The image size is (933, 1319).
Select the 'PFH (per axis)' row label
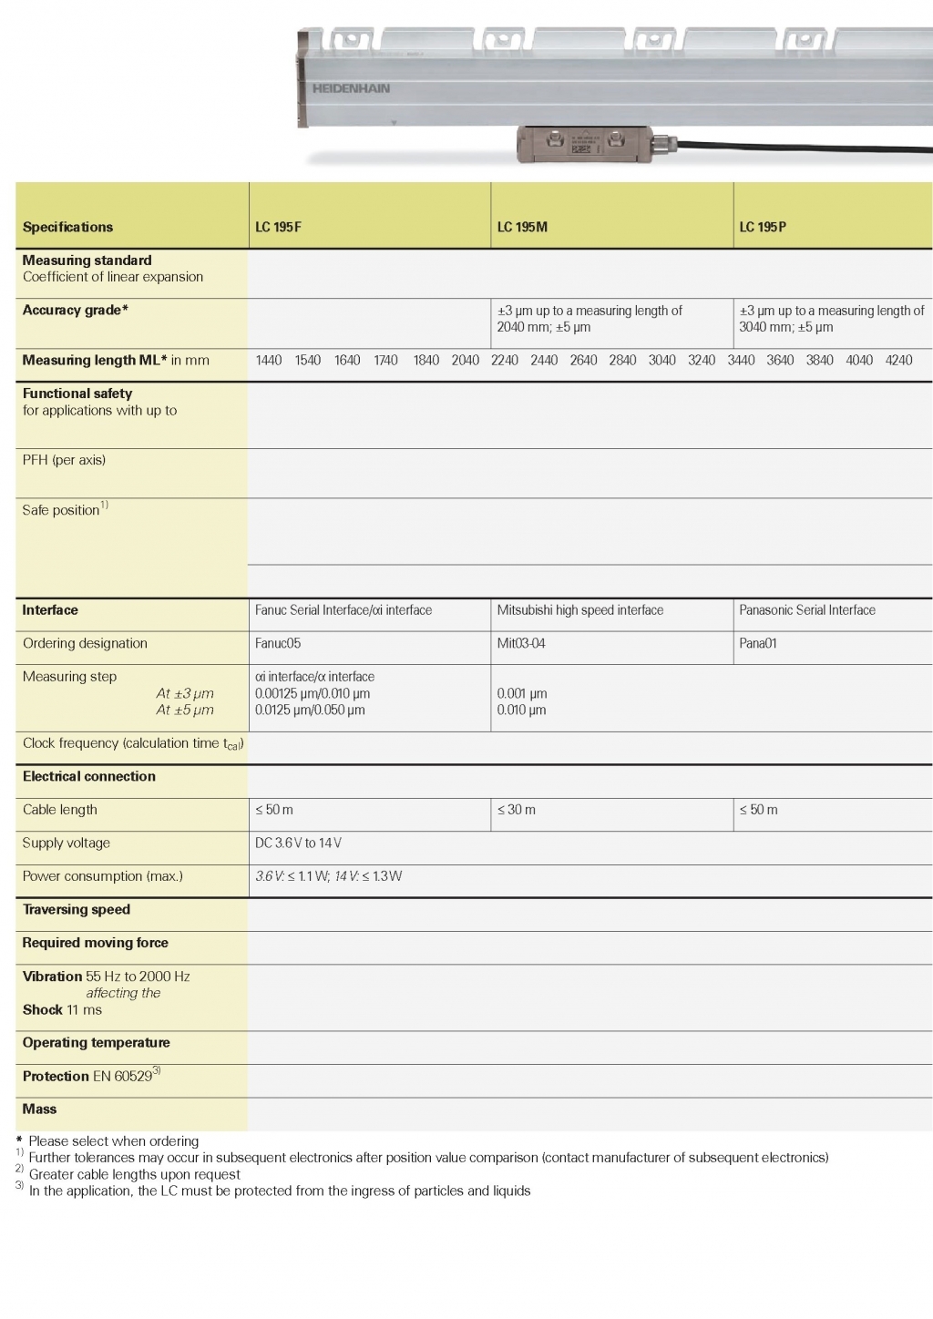(x=64, y=460)
